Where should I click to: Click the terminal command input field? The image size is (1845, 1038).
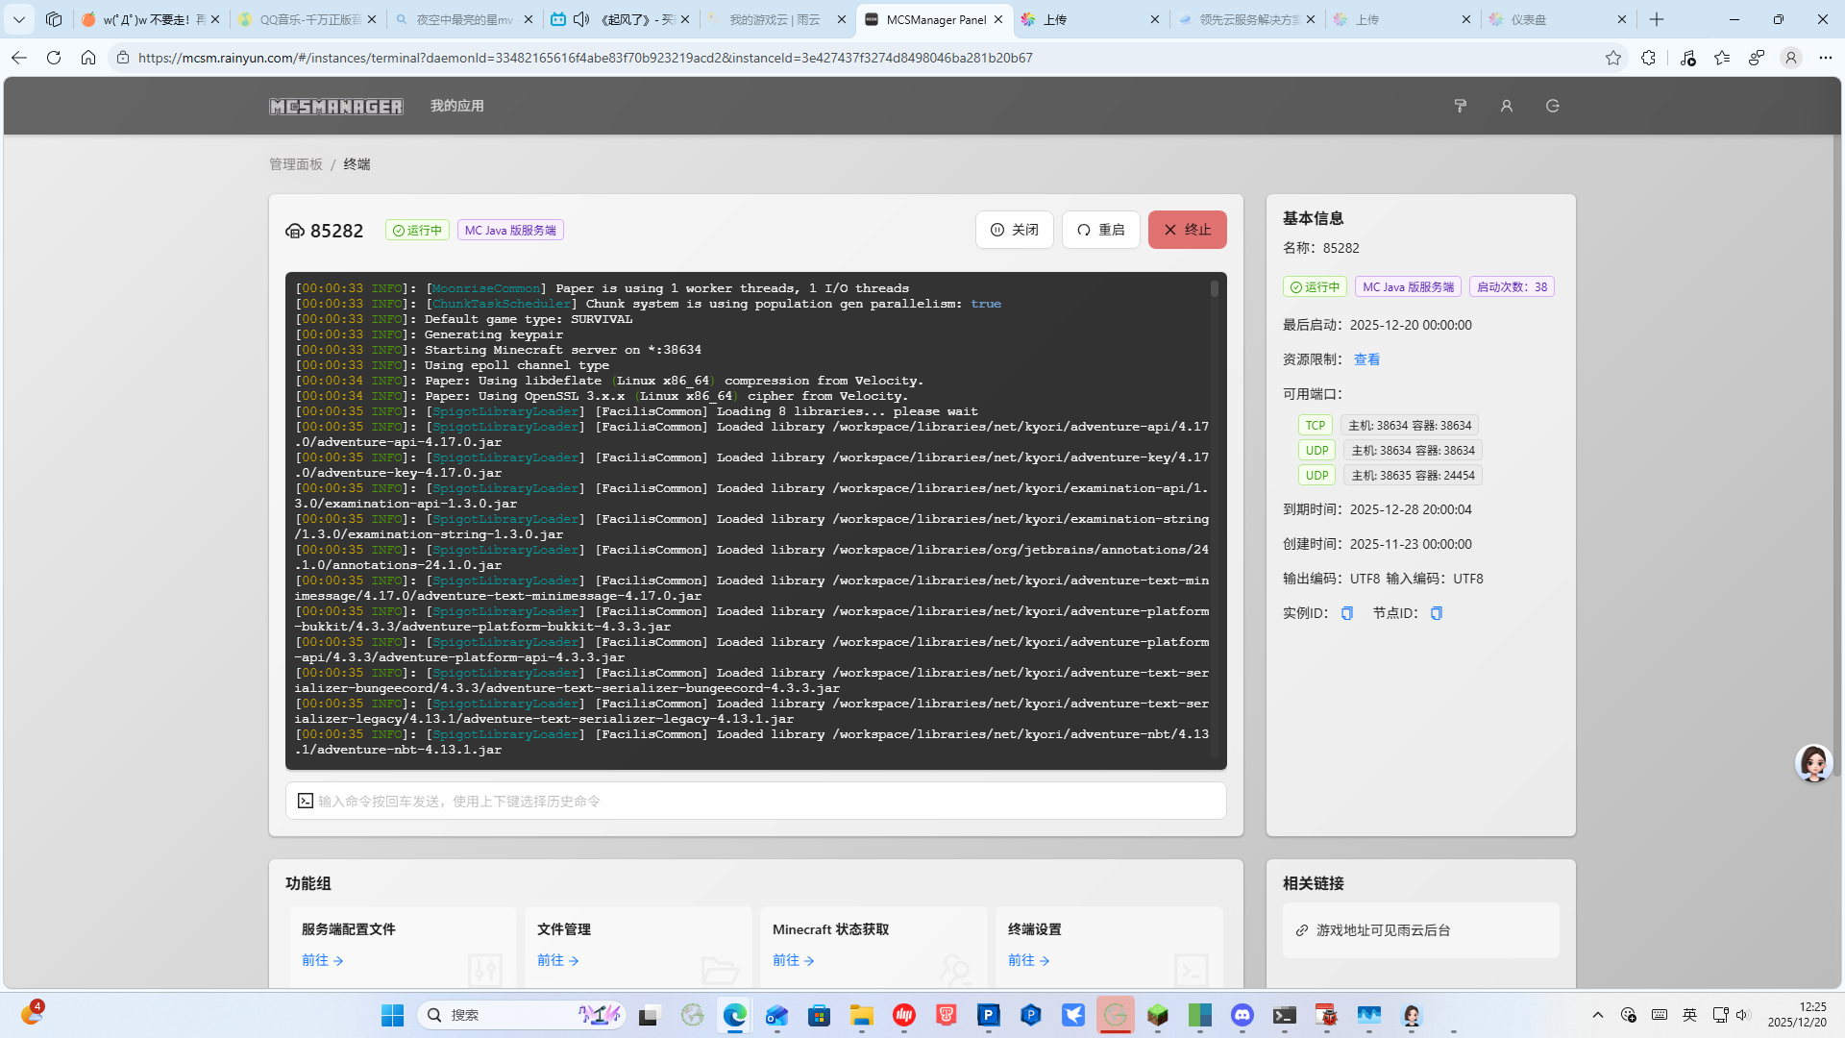tap(755, 801)
